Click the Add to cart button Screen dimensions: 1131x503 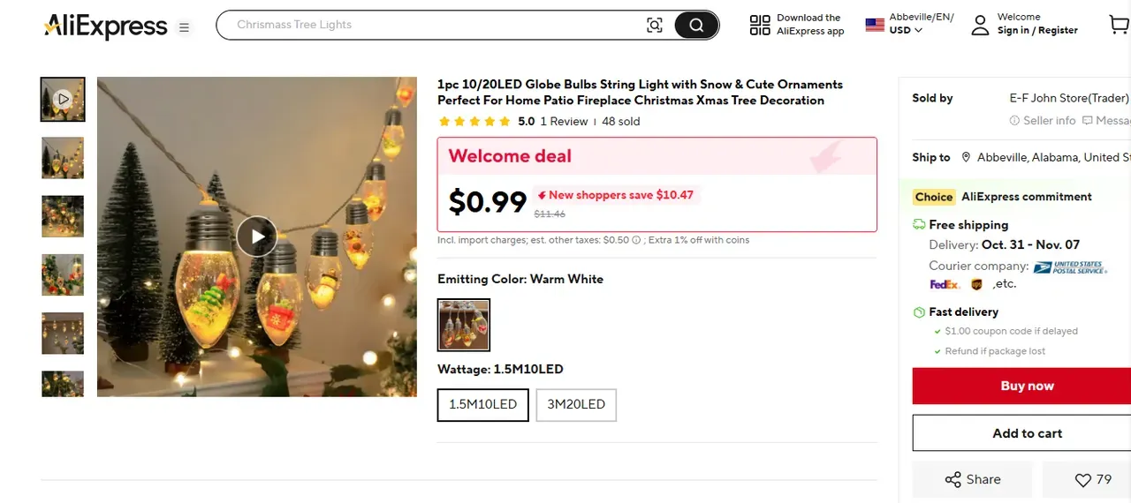pos(1026,433)
